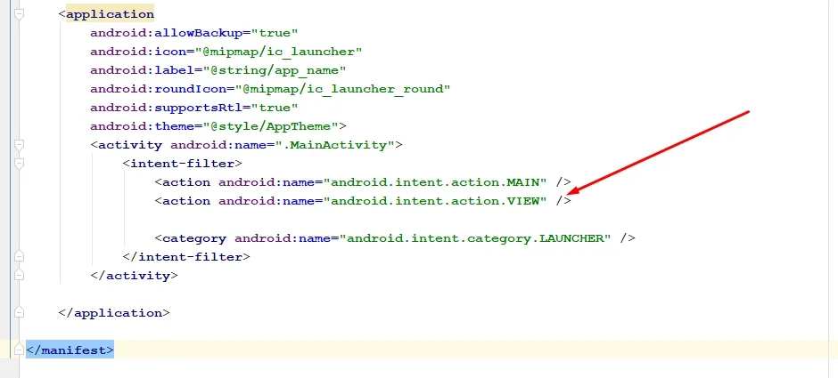The height and width of the screenshot is (378, 838).
Task: Click the android:roundIcon attribute name
Action: [158, 89]
